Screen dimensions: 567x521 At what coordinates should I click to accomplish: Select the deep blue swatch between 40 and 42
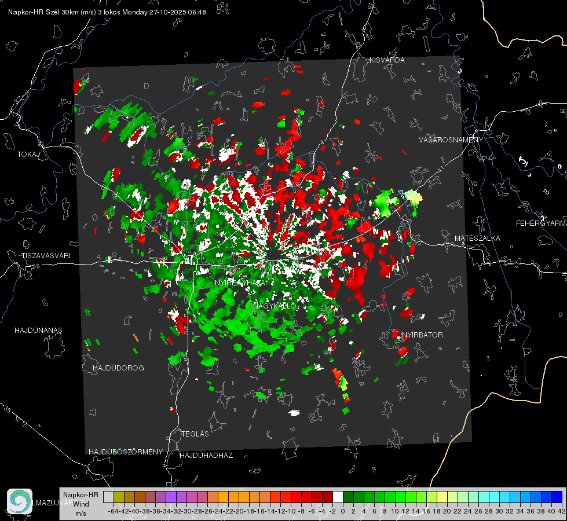557,497
